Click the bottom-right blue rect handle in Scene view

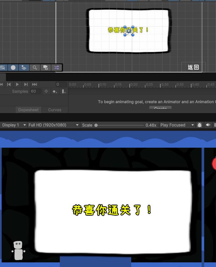[x=133, y=35]
